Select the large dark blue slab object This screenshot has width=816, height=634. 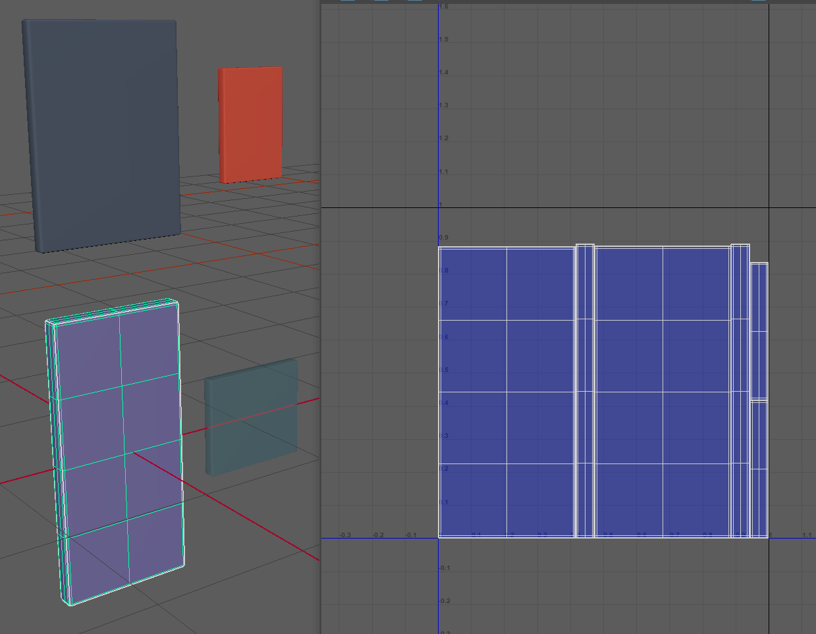pos(102,132)
